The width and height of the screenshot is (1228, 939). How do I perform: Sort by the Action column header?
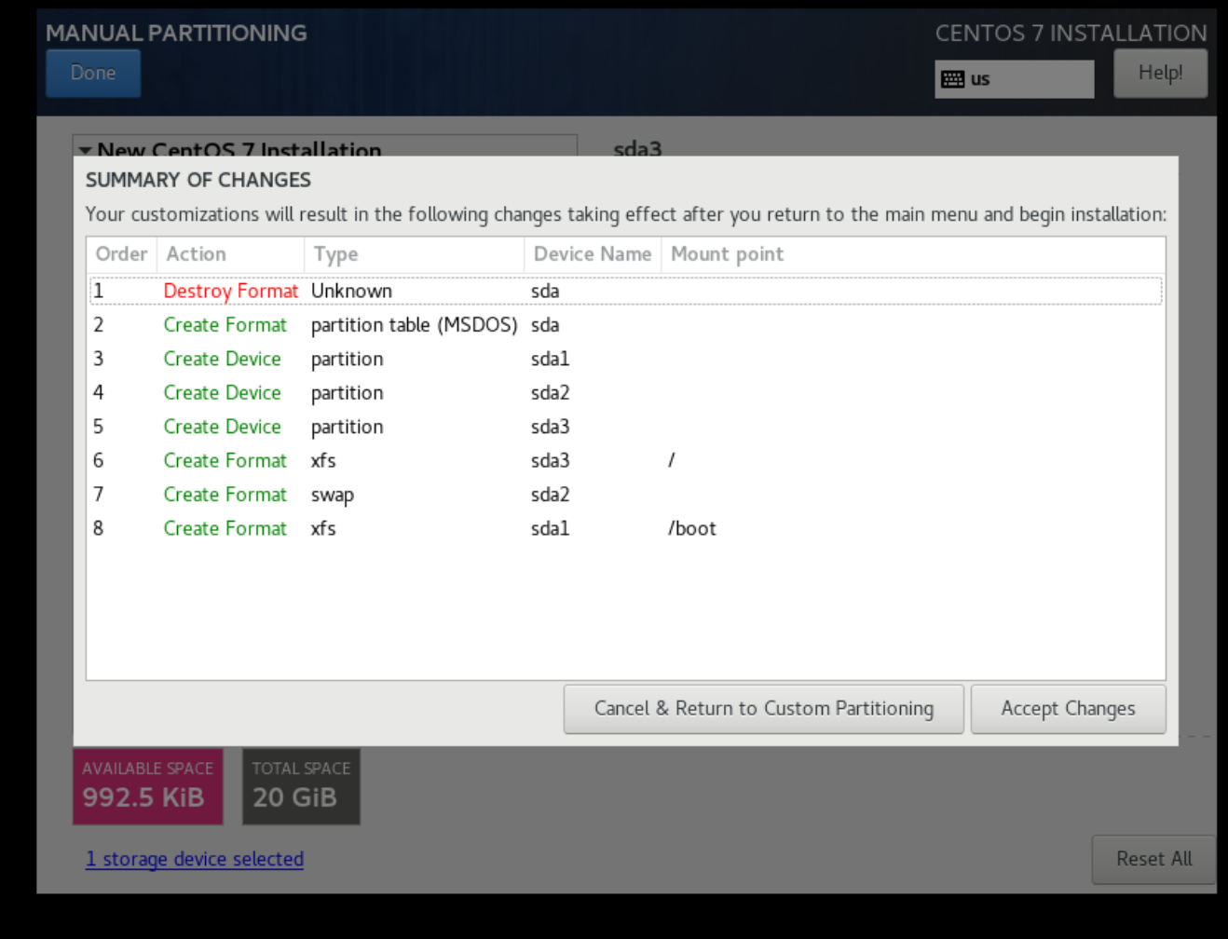230,254
